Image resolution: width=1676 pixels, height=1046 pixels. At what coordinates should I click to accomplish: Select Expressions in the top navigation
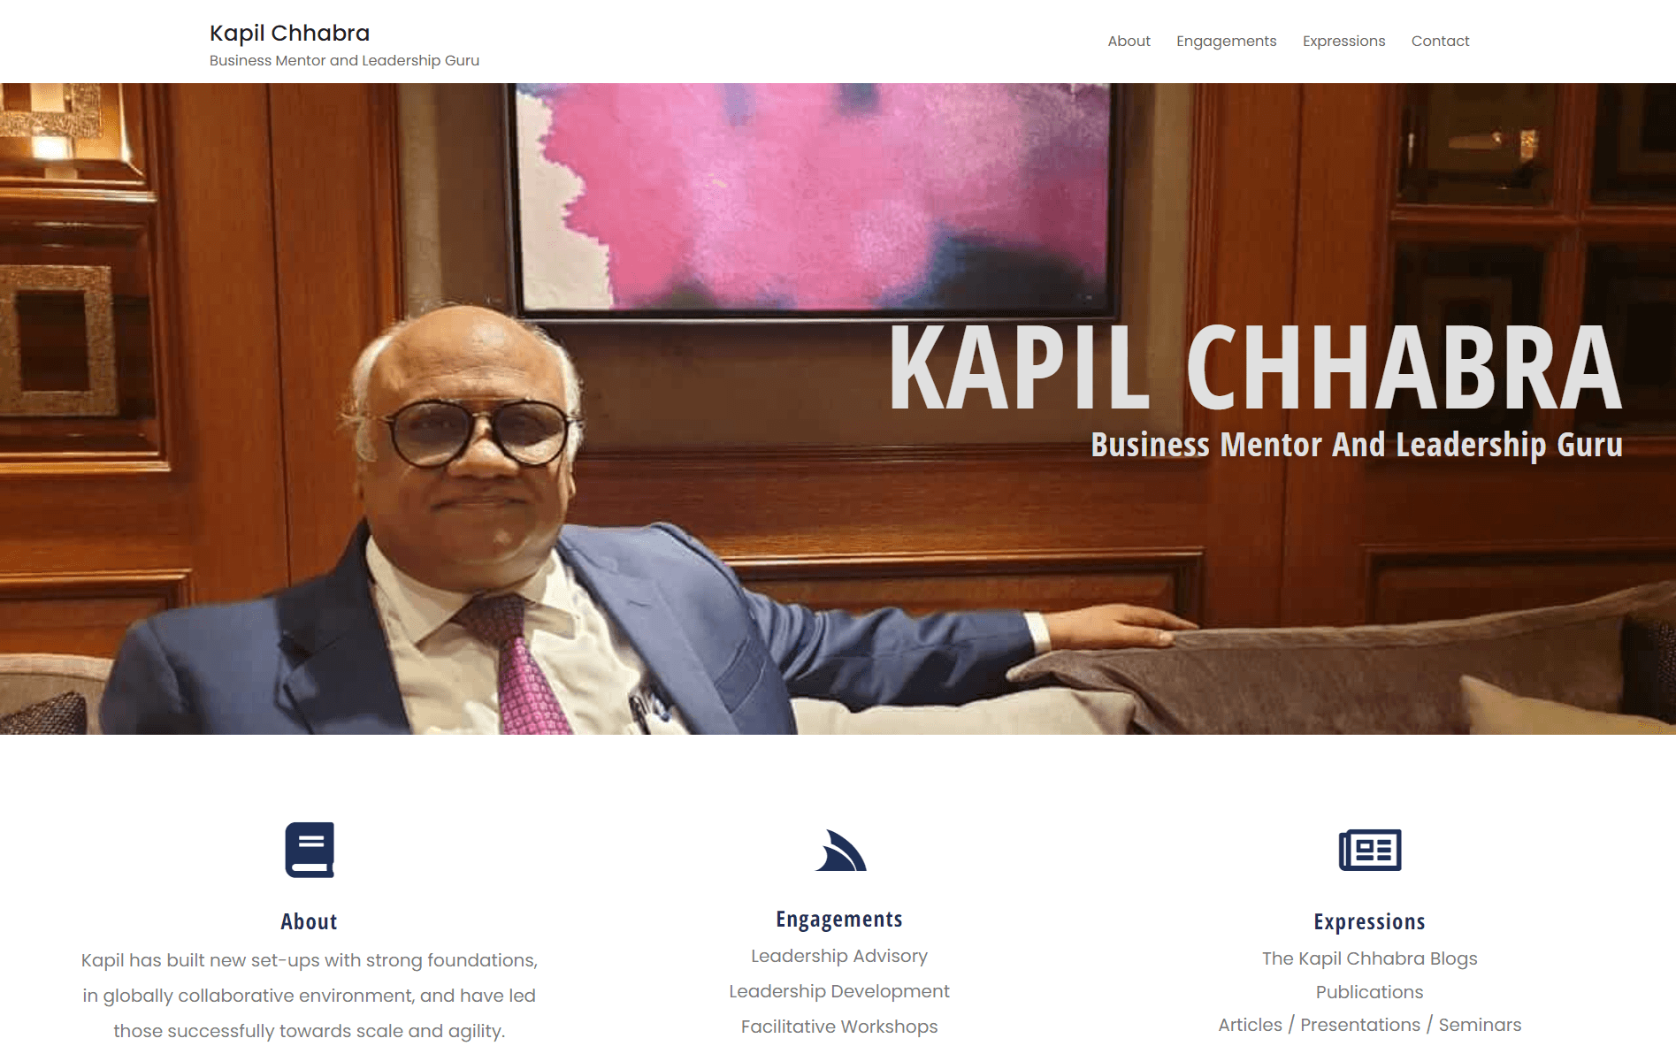tap(1343, 41)
